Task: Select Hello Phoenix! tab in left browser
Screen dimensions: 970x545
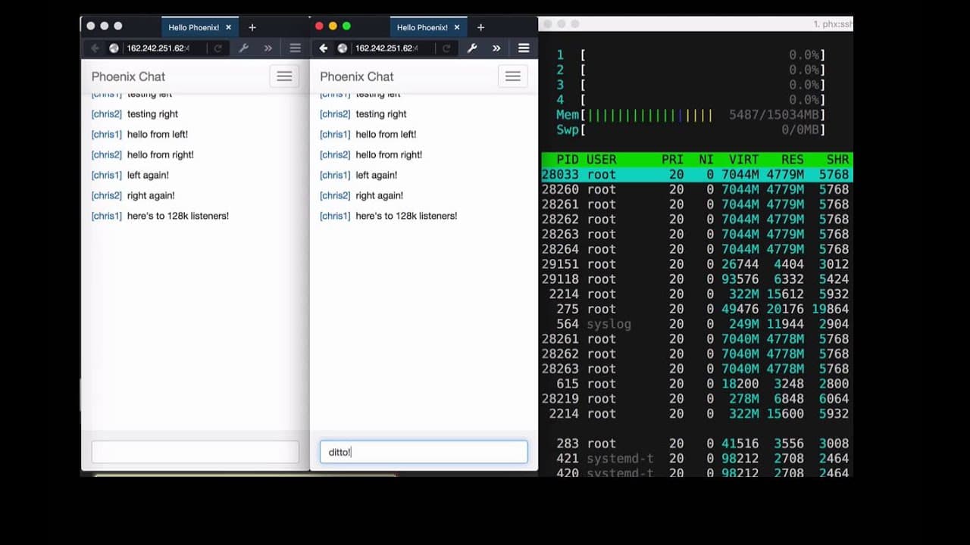Action: coord(200,27)
